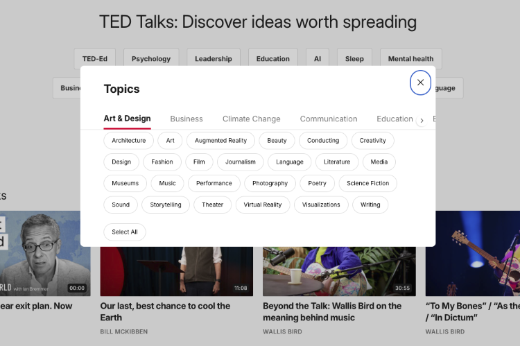Viewport: 520px width, 346px height.
Task: Pick the Performance topic
Action: [x=214, y=184]
